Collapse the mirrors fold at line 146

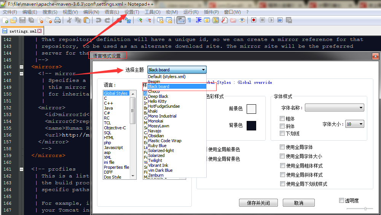22,67
